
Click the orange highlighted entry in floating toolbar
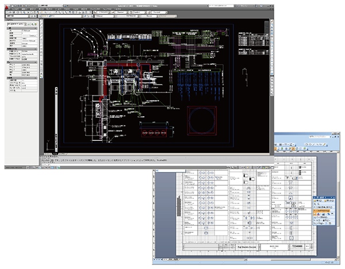[321, 211]
